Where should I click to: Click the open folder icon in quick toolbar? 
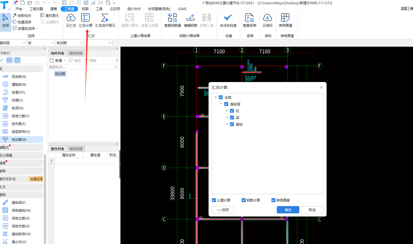(30, 3)
